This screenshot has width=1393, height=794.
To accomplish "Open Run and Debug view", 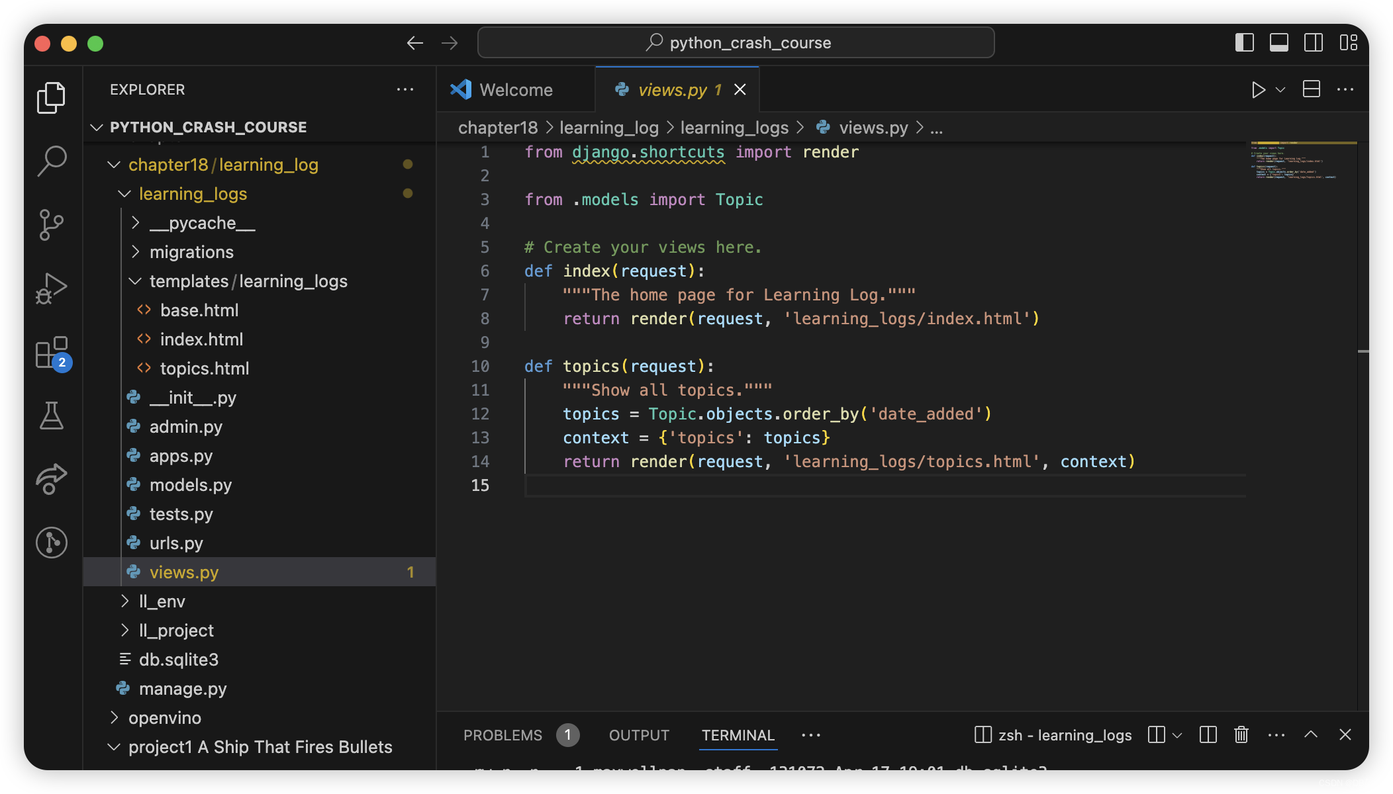I will tap(52, 288).
